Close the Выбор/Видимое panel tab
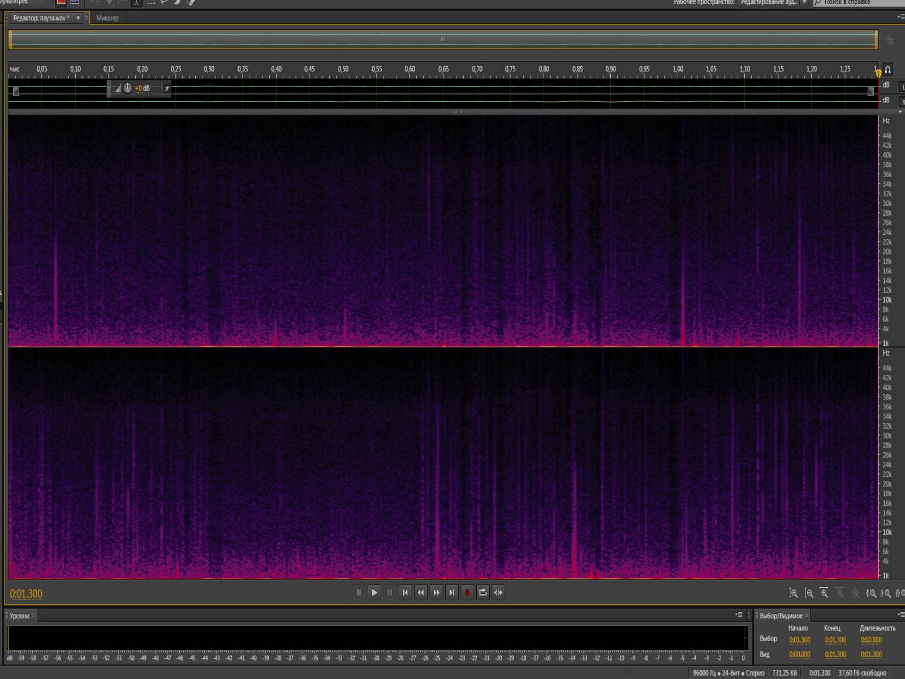Screen dimensions: 905x679 pos(807,616)
